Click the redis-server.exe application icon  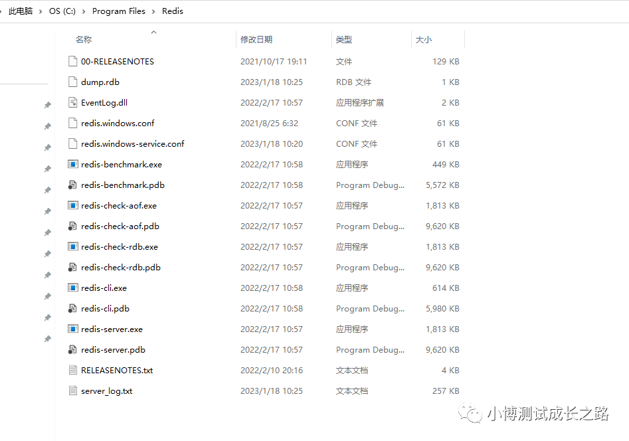72,329
